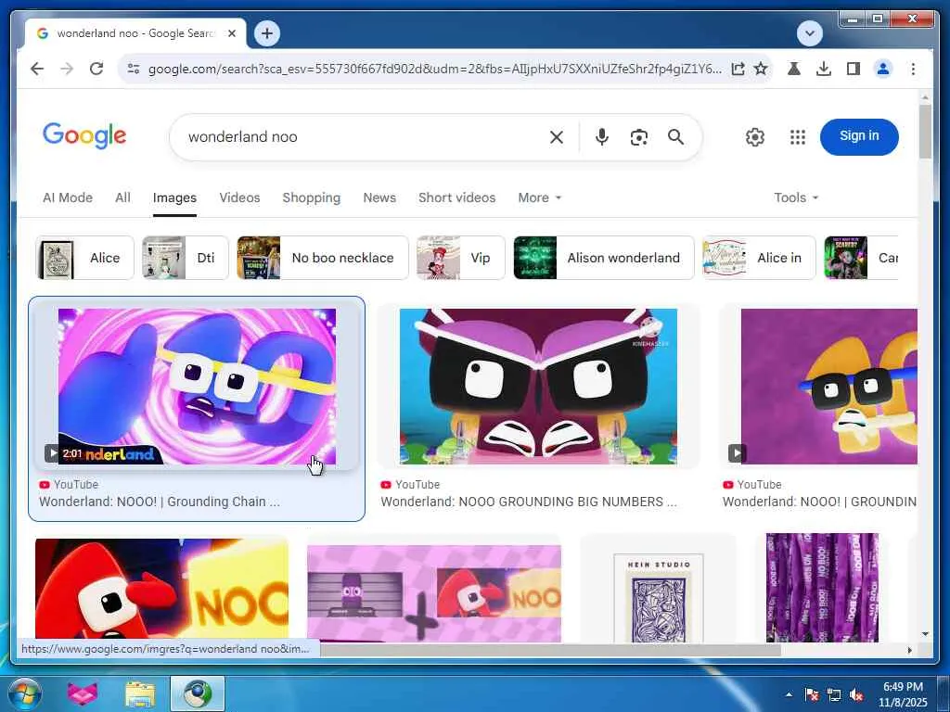Click the Sign in button
Screen dimensions: 950x712
click(x=858, y=136)
